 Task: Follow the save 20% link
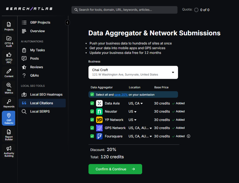pyautogui.click(x=121, y=95)
